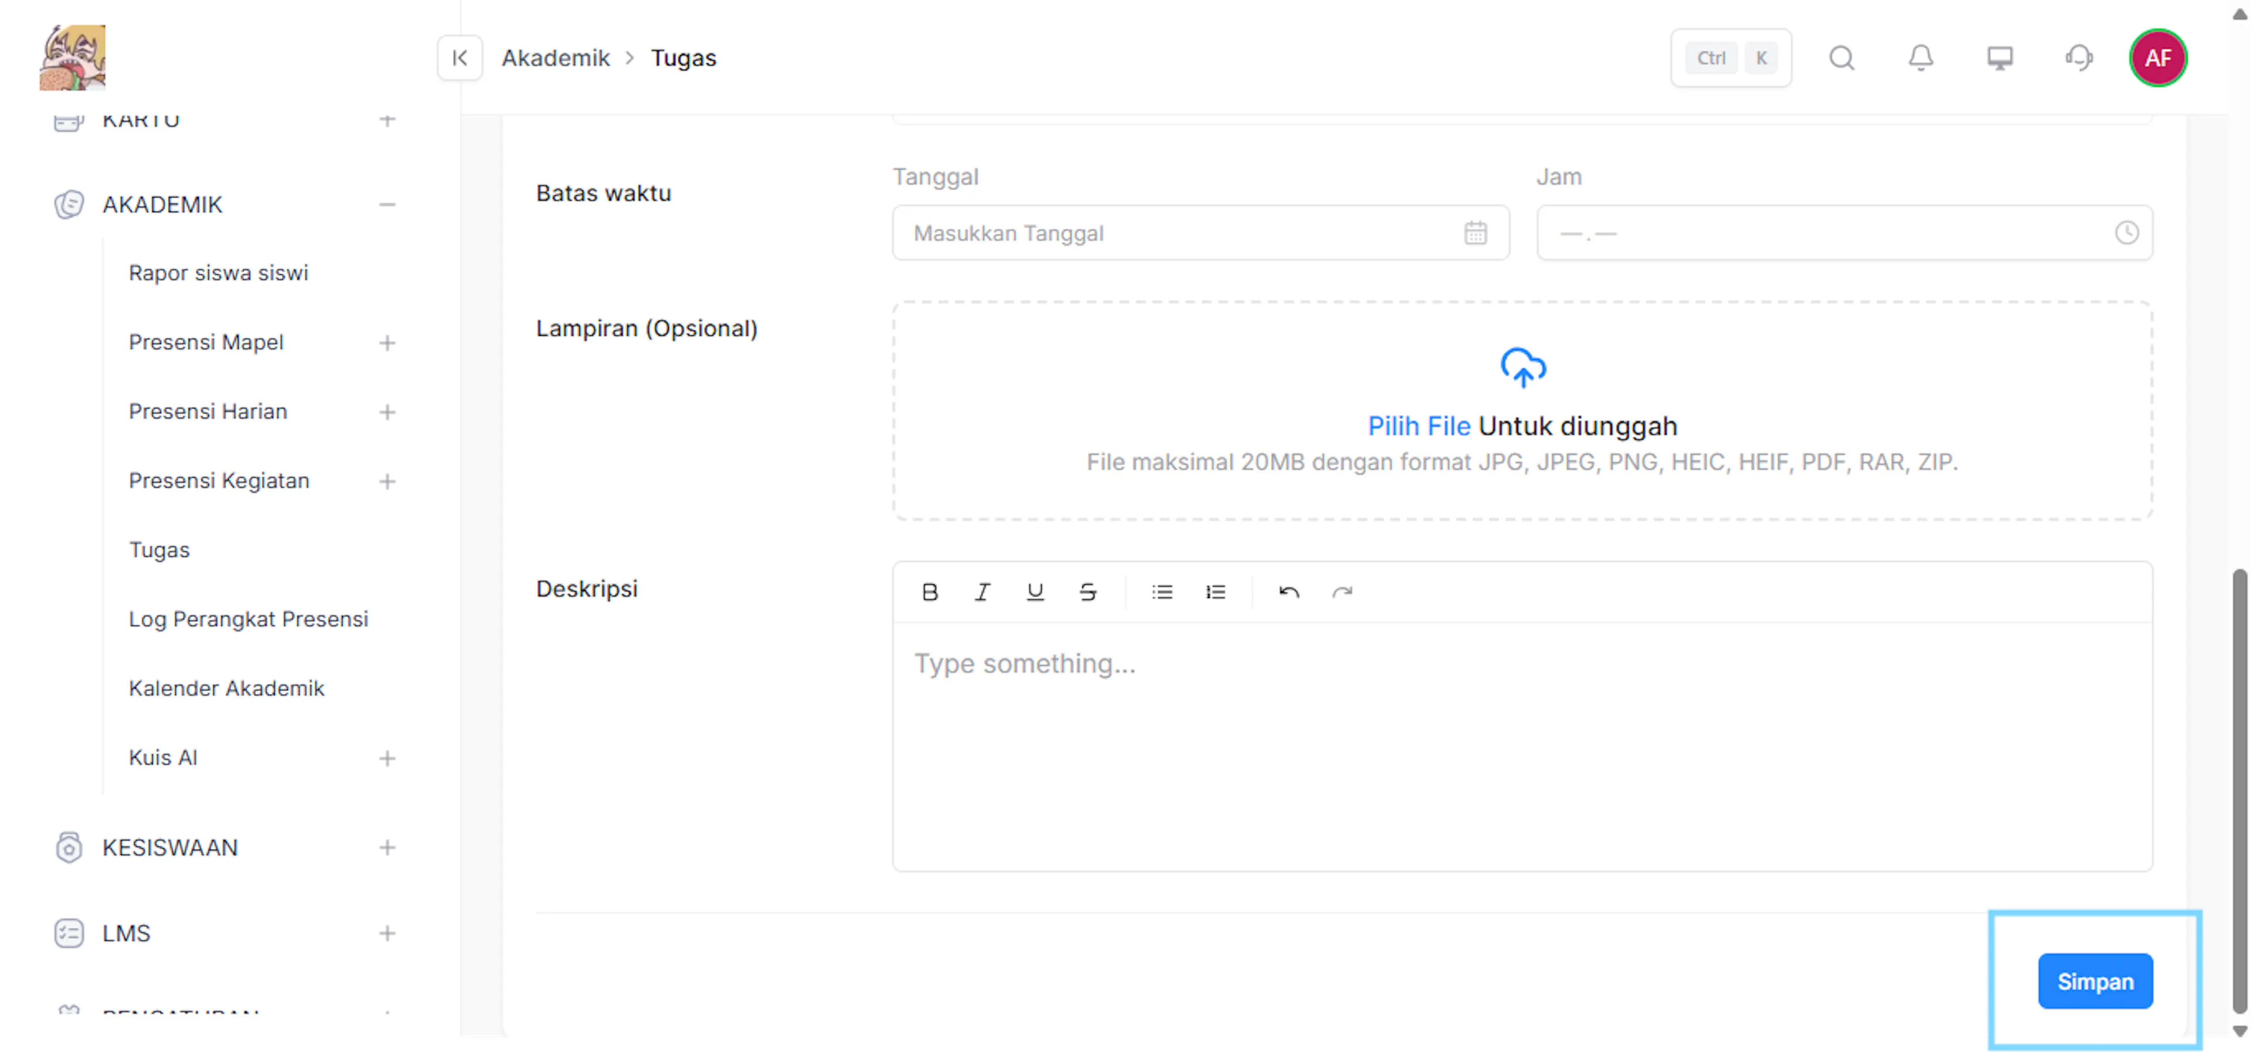
Task: Select the KESISWAAN section label
Action: [171, 847]
